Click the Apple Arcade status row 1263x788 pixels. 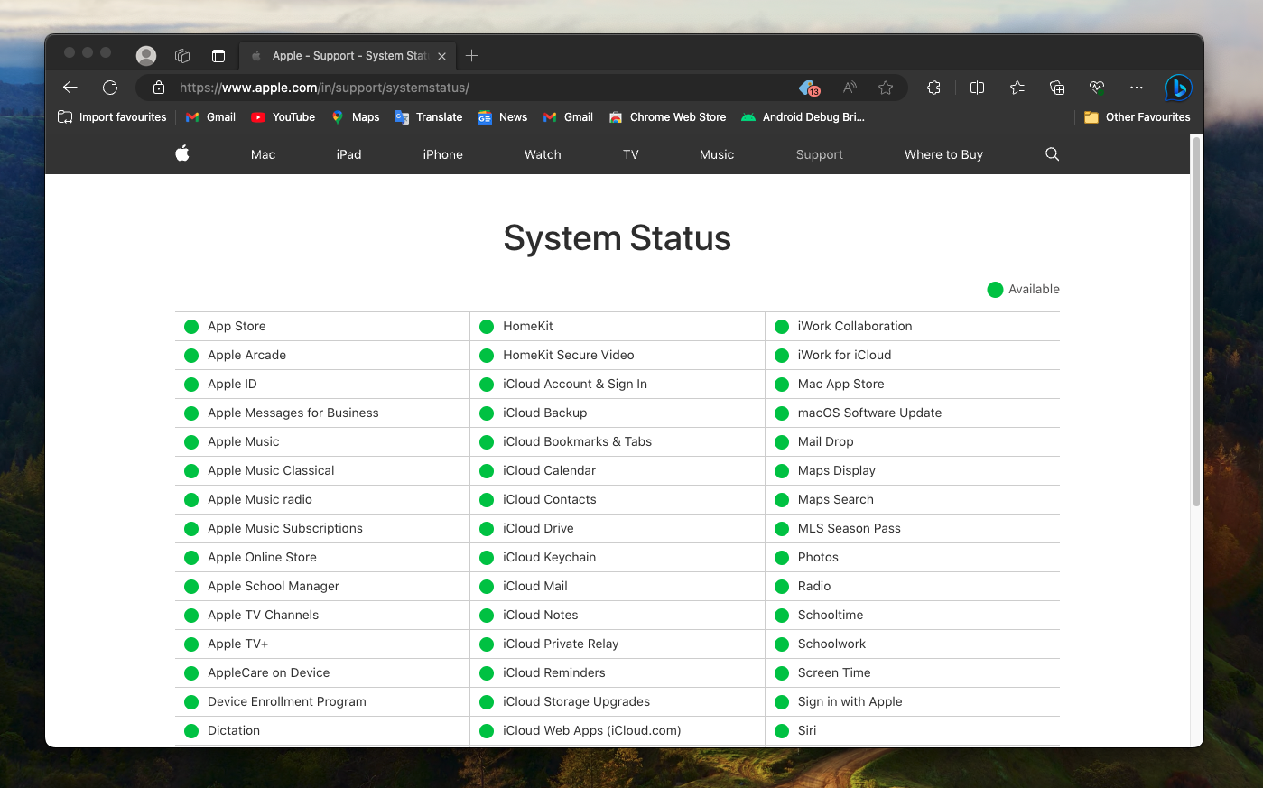tap(322, 355)
